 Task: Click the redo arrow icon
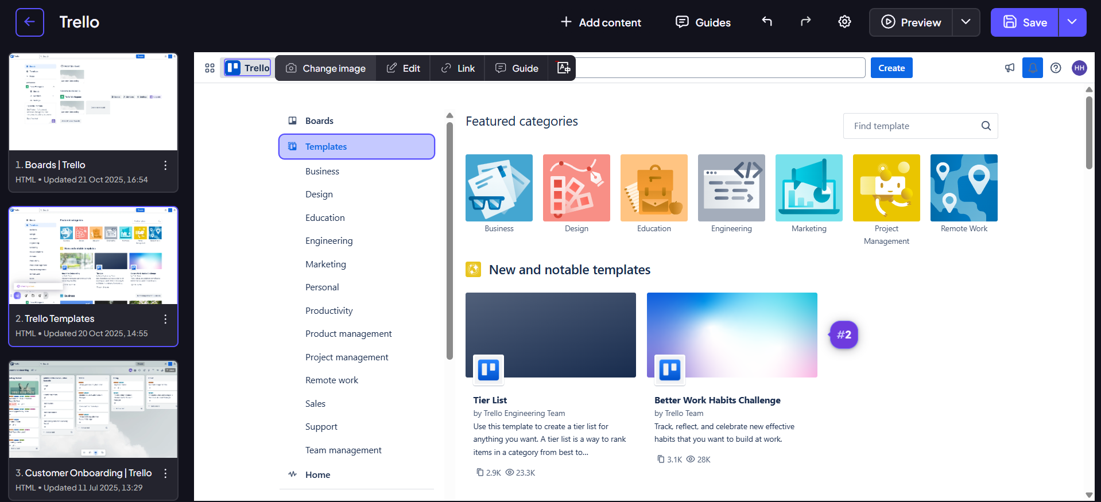click(x=805, y=22)
